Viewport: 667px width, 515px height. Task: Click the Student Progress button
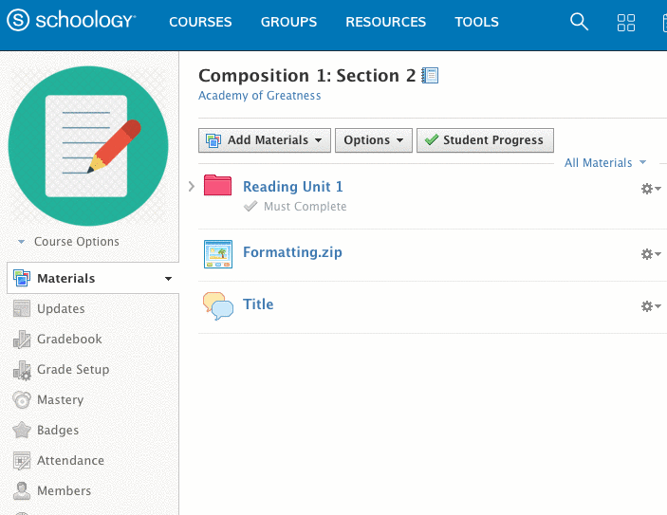[x=485, y=140]
